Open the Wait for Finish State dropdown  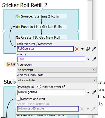[x=57, y=80]
